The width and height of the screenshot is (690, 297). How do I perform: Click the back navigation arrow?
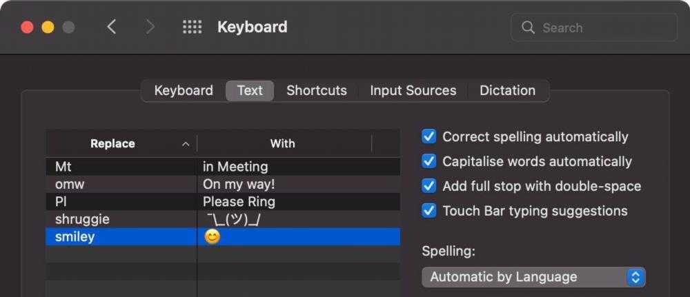tap(112, 27)
